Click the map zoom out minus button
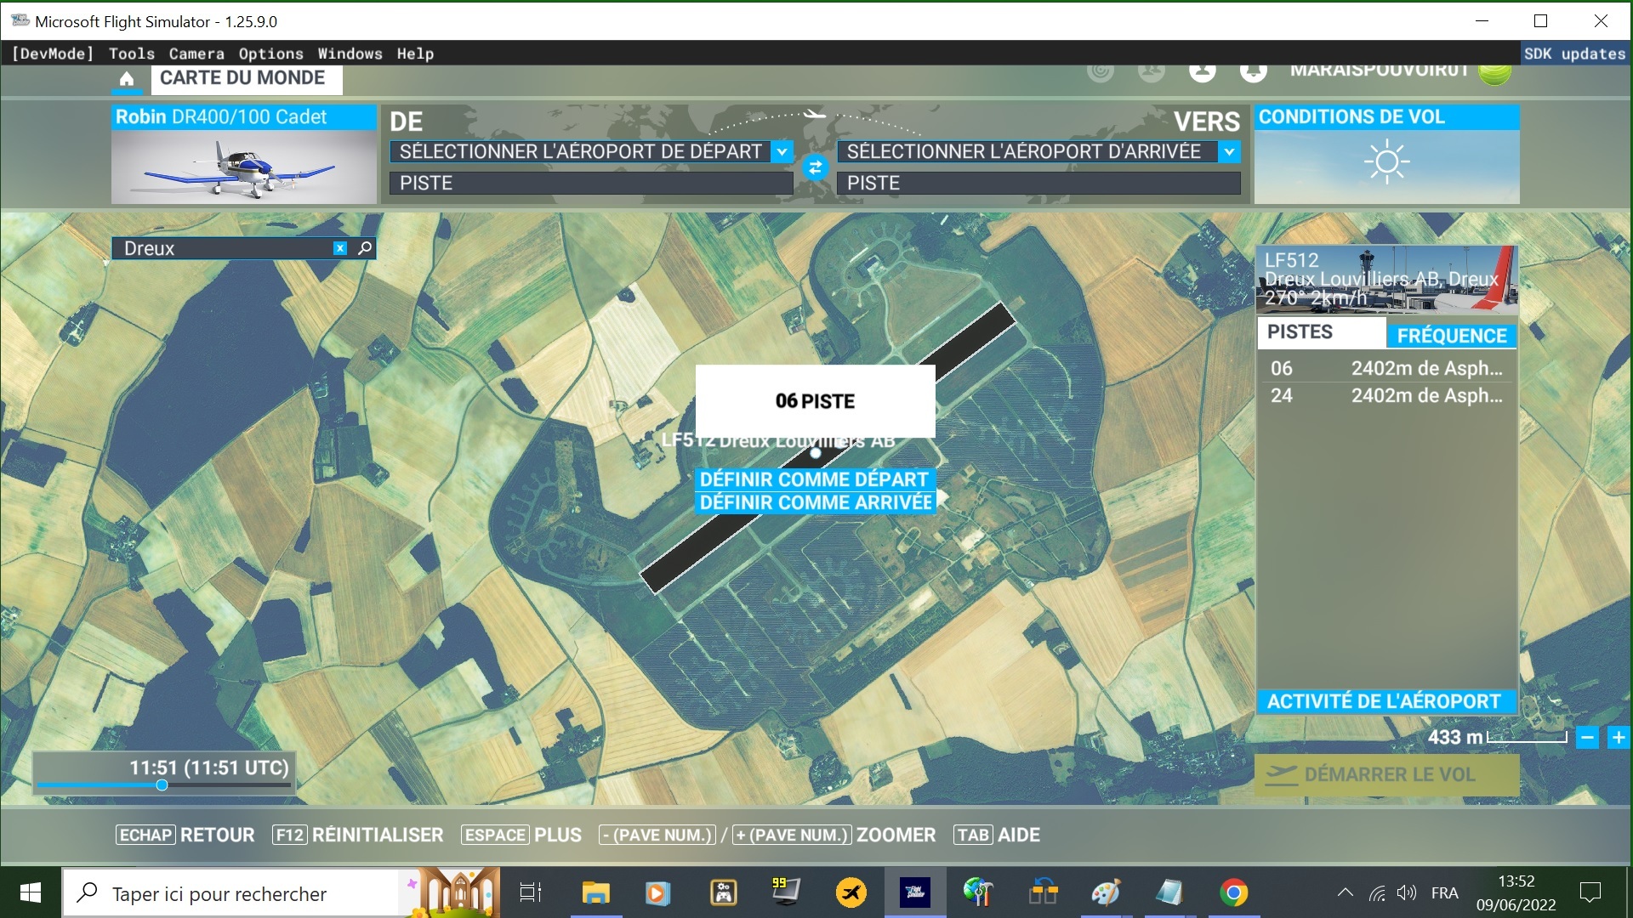 (1587, 738)
